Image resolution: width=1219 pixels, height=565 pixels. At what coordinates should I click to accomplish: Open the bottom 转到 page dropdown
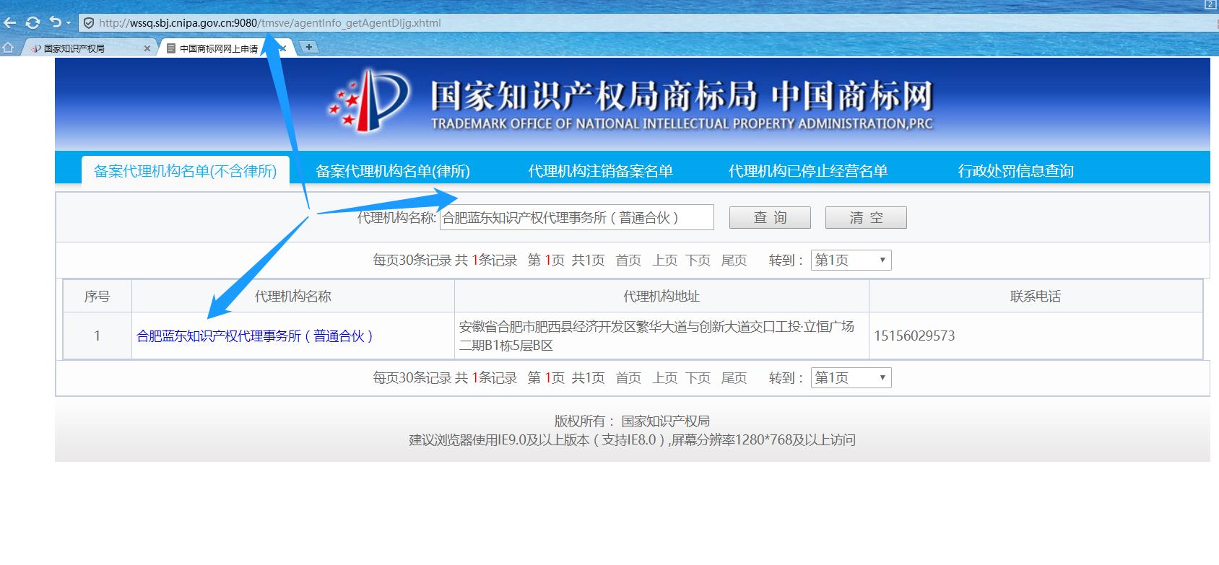point(851,378)
